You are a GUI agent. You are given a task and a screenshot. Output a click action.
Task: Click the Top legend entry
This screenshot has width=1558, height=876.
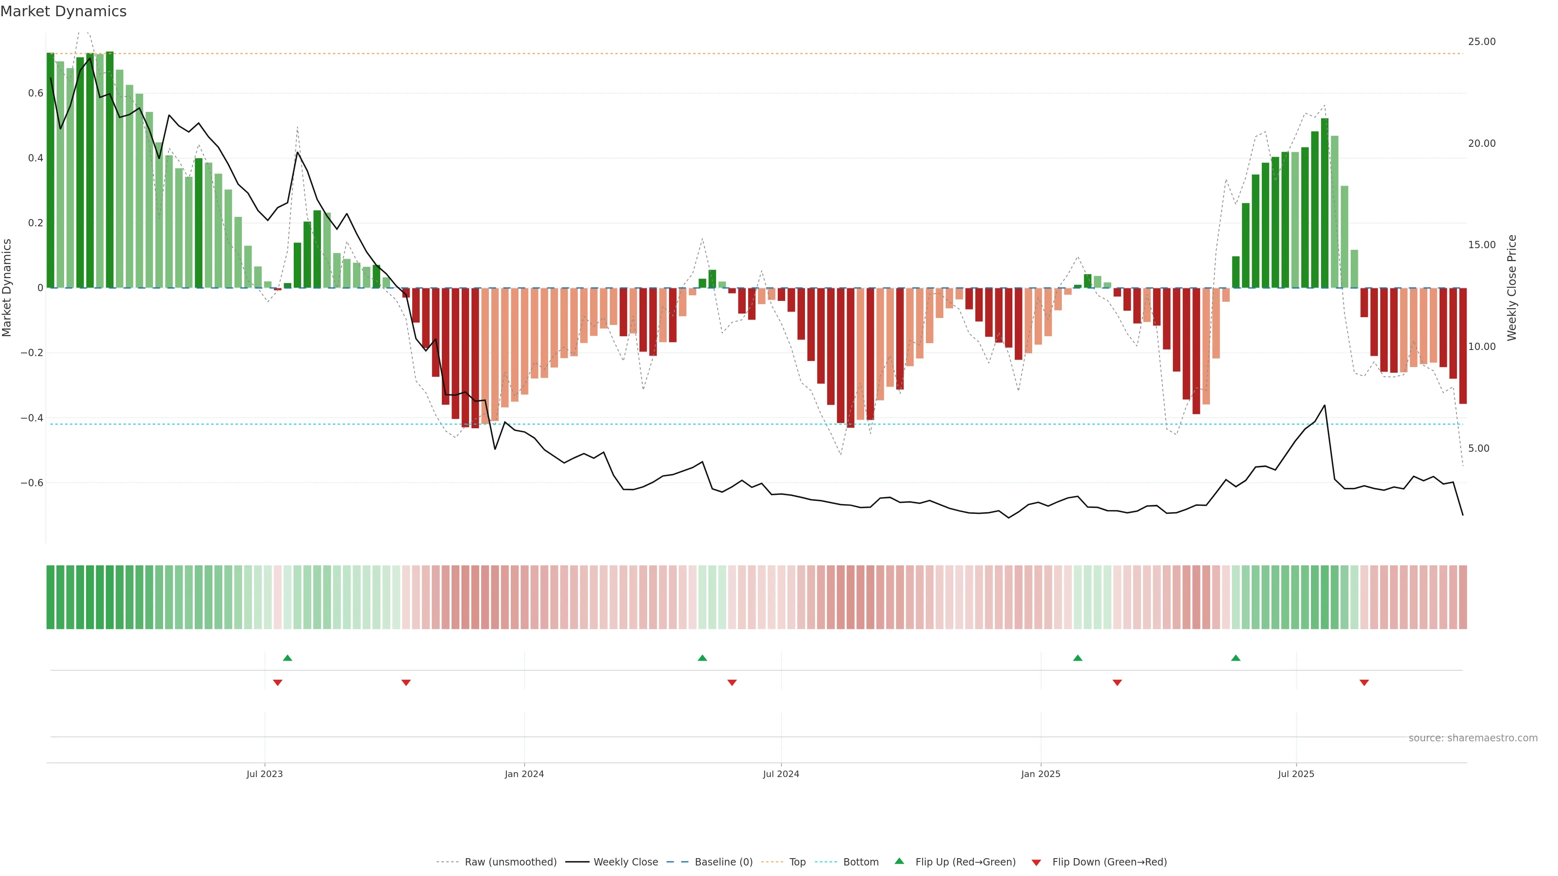(797, 862)
